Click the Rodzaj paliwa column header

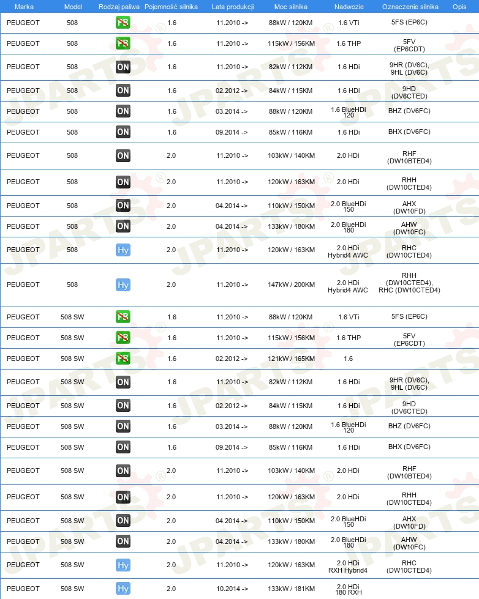[119, 7]
